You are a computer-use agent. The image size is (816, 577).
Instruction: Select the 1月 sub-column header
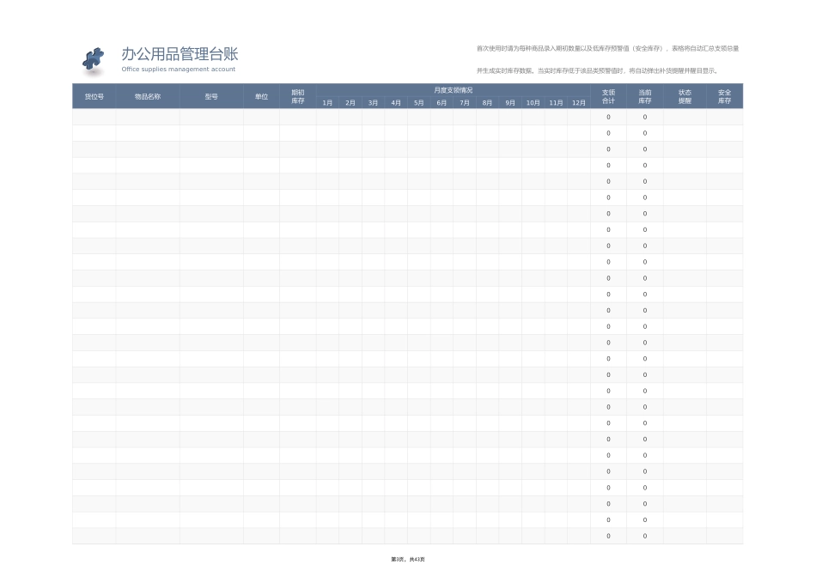(326, 102)
